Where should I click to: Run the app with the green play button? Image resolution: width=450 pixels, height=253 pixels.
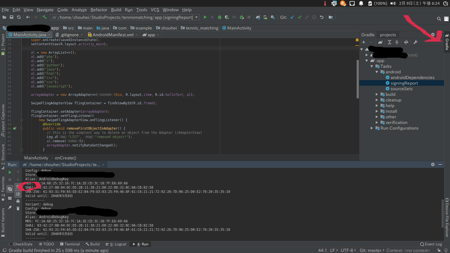point(205,17)
